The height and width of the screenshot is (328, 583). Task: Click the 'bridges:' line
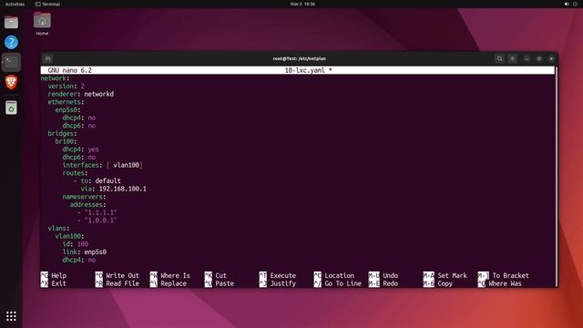coord(62,134)
